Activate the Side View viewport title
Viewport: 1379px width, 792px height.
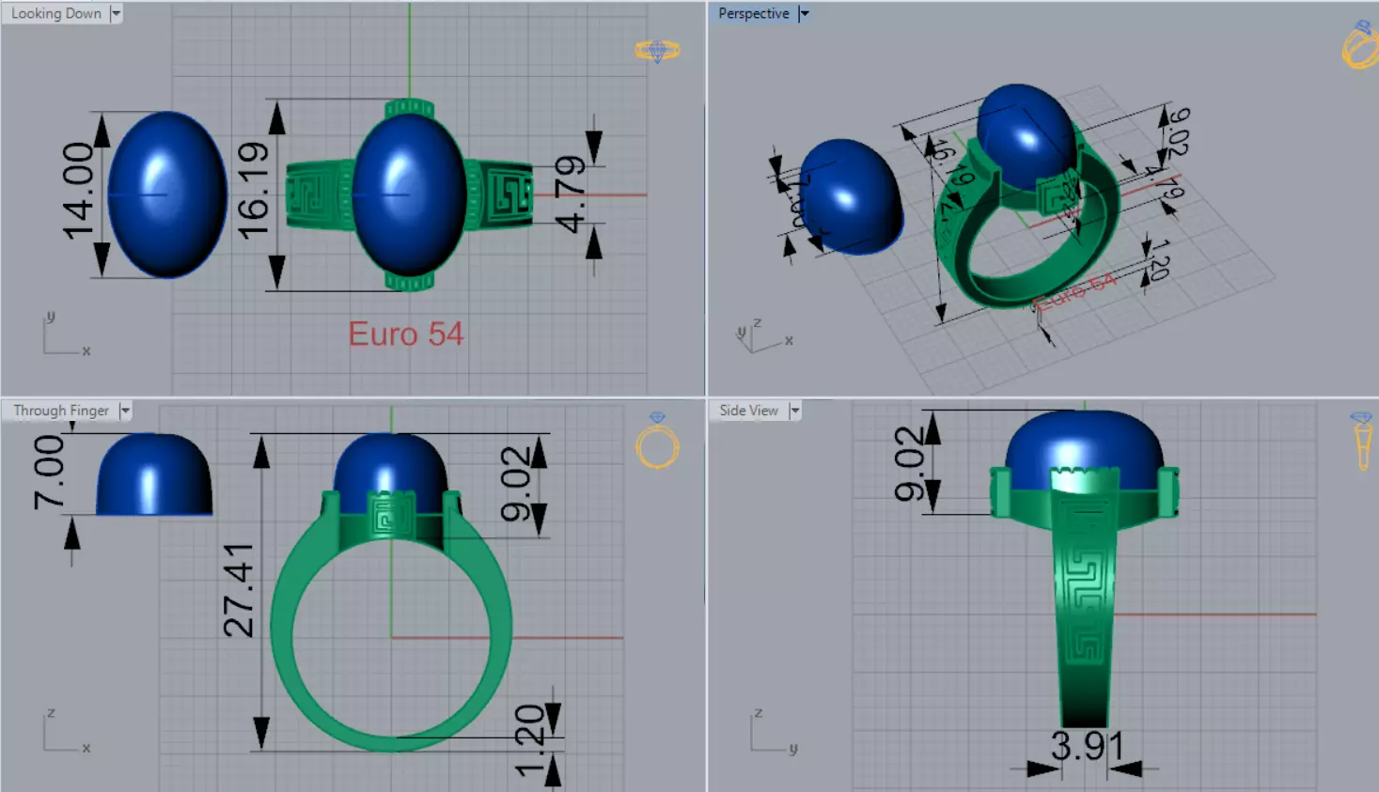click(749, 411)
